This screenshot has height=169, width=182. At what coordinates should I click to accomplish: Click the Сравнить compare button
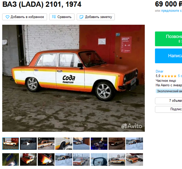62,17
